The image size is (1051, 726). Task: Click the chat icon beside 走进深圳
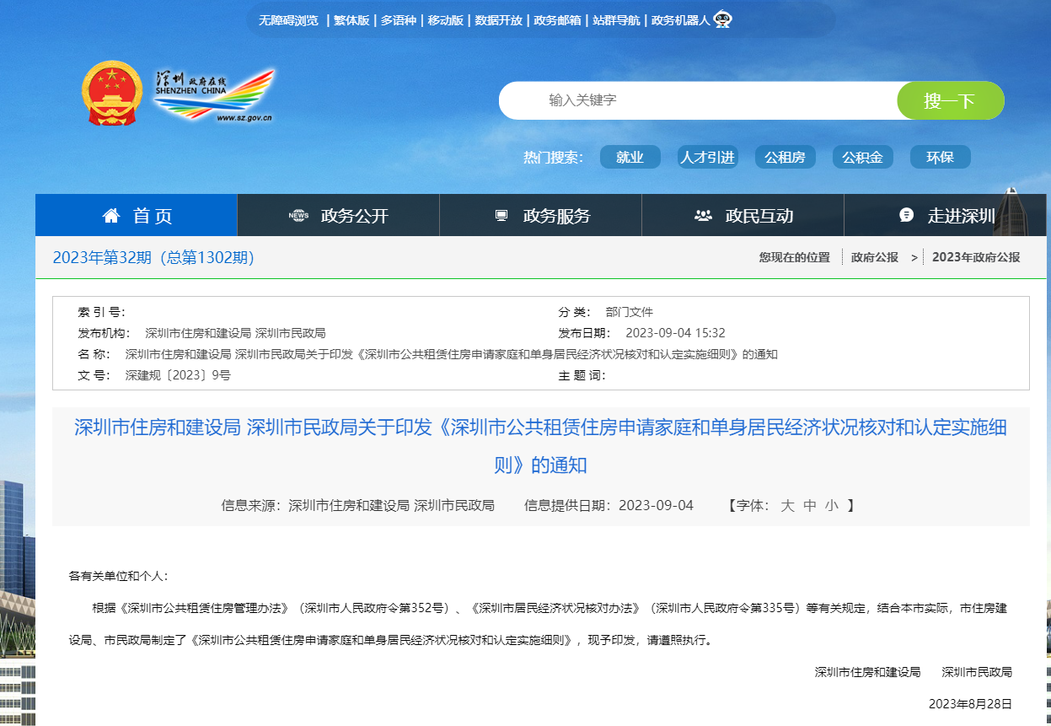coord(906,215)
